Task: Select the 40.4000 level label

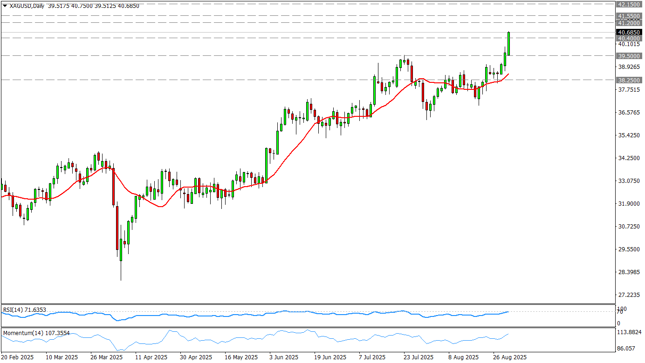Action: (628, 38)
